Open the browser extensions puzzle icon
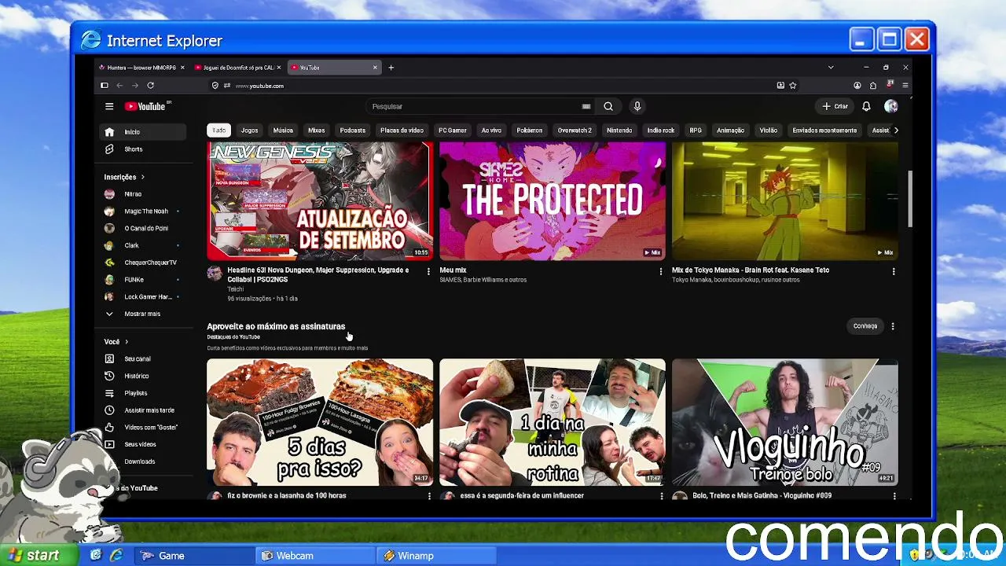The image size is (1006, 566). tap(873, 86)
